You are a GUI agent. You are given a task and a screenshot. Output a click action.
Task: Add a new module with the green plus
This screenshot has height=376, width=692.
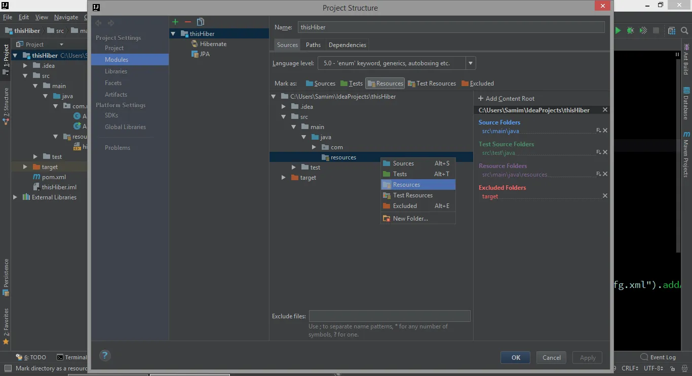click(x=175, y=22)
